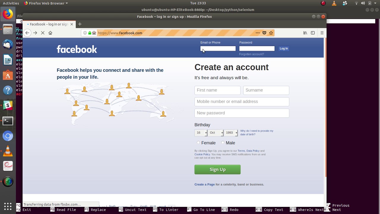The height and width of the screenshot is (214, 380).
Task: Click the Firefox home icon
Action: coord(50,33)
